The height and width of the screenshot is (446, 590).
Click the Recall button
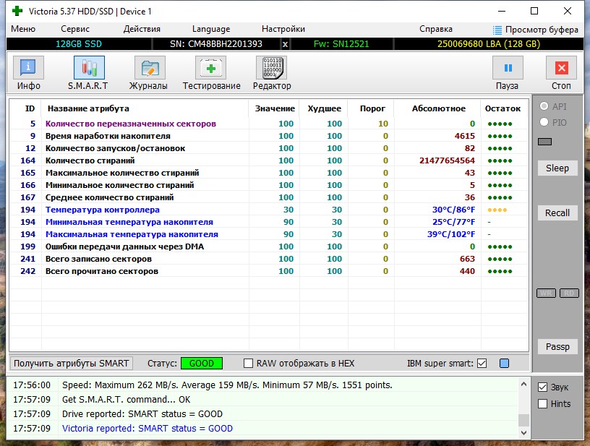557,213
